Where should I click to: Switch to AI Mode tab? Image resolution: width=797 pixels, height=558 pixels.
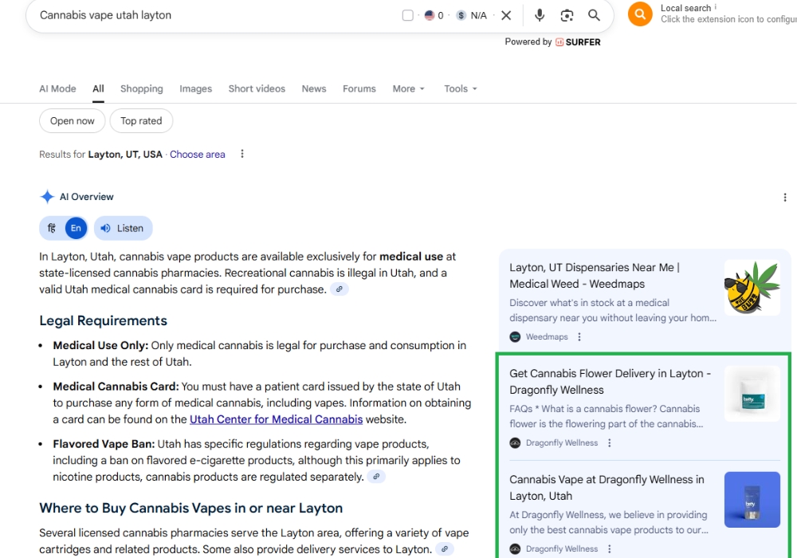coord(57,88)
